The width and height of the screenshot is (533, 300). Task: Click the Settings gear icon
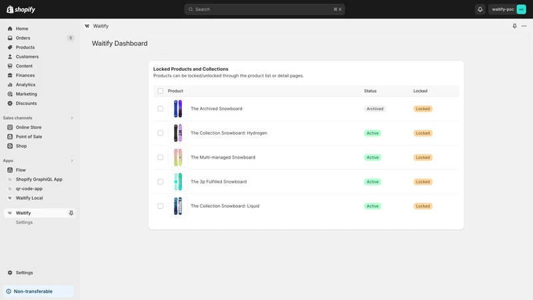pyautogui.click(x=10, y=273)
